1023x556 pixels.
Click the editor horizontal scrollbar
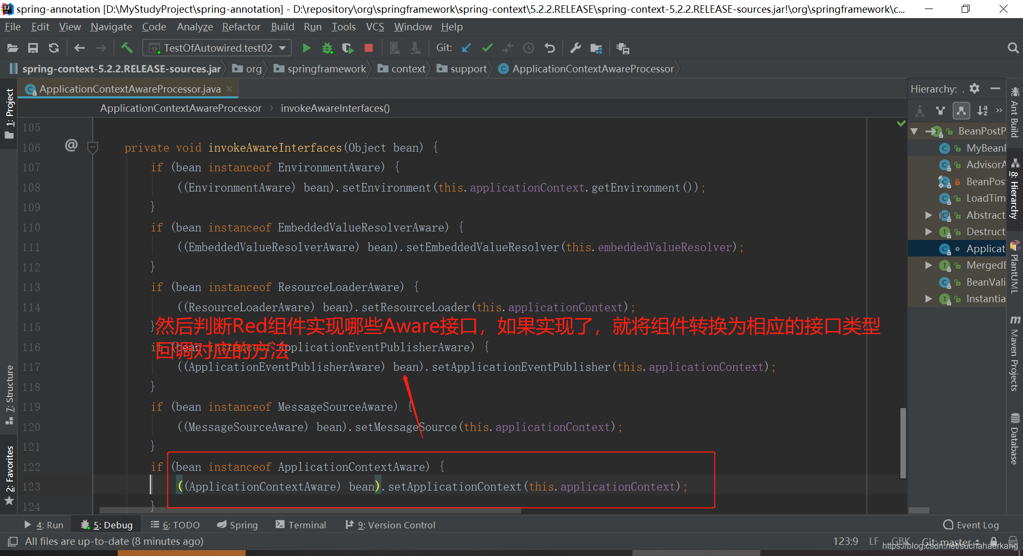[309, 511]
